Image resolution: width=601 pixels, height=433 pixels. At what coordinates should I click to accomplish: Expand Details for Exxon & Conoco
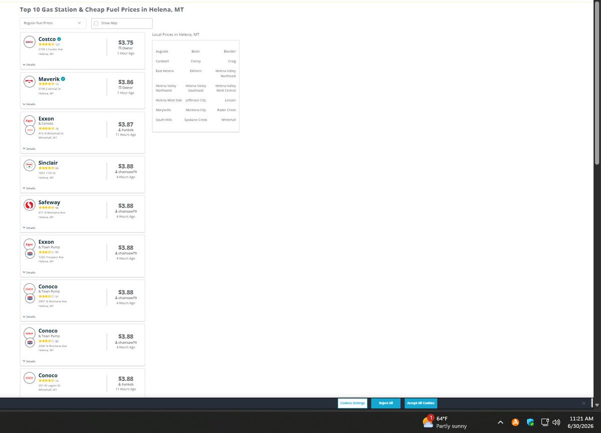(x=29, y=149)
